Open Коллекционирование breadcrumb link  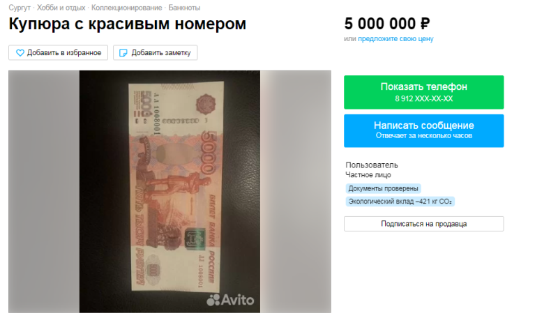(x=127, y=8)
